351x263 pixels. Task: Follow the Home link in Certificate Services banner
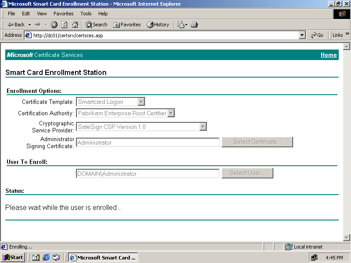[x=329, y=55]
